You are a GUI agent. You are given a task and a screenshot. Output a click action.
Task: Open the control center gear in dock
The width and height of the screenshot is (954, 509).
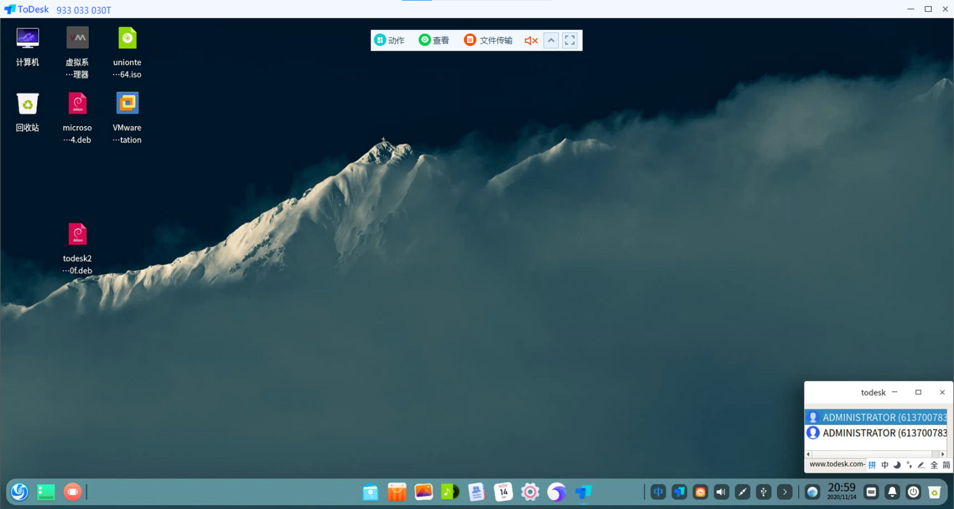coord(530,492)
